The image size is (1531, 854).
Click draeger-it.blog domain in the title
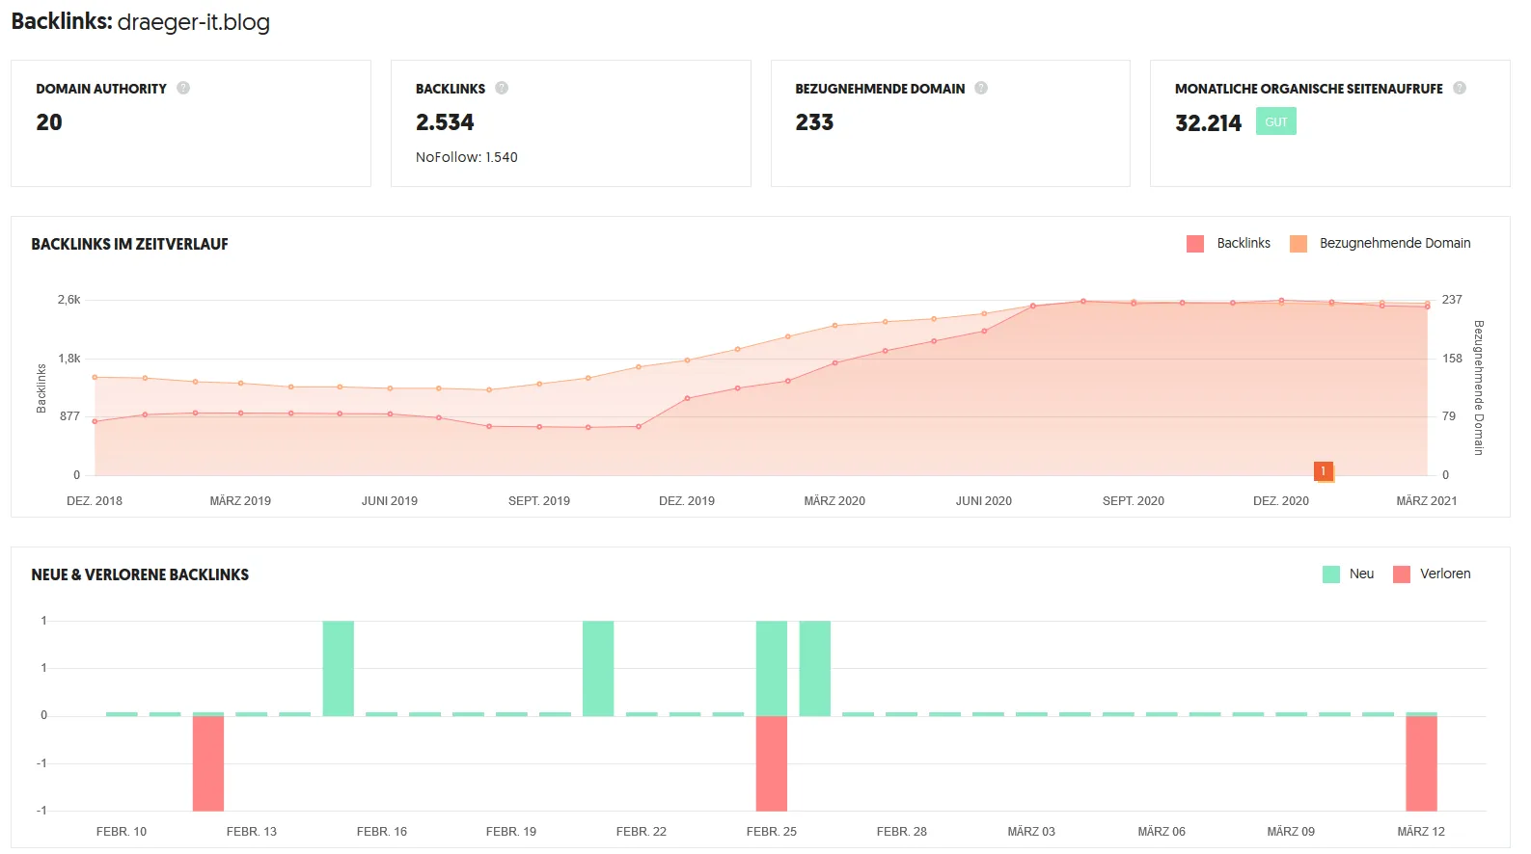pos(193,22)
